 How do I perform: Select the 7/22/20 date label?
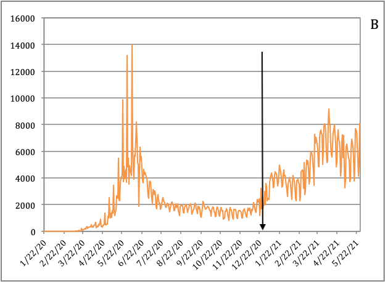(x=151, y=253)
